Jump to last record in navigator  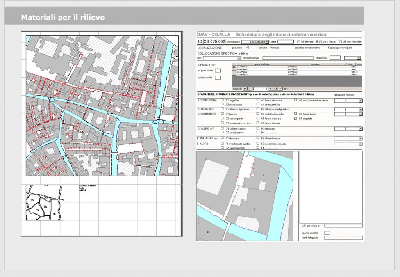(x=275, y=89)
